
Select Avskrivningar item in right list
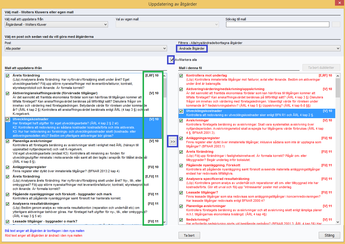pos(257,126)
